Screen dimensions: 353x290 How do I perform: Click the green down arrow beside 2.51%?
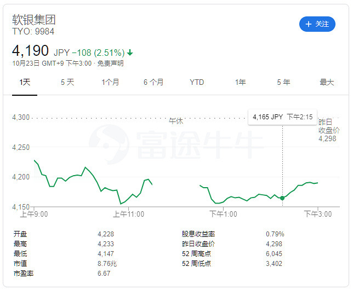click(130, 53)
